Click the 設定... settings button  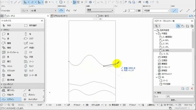(x=174, y=100)
